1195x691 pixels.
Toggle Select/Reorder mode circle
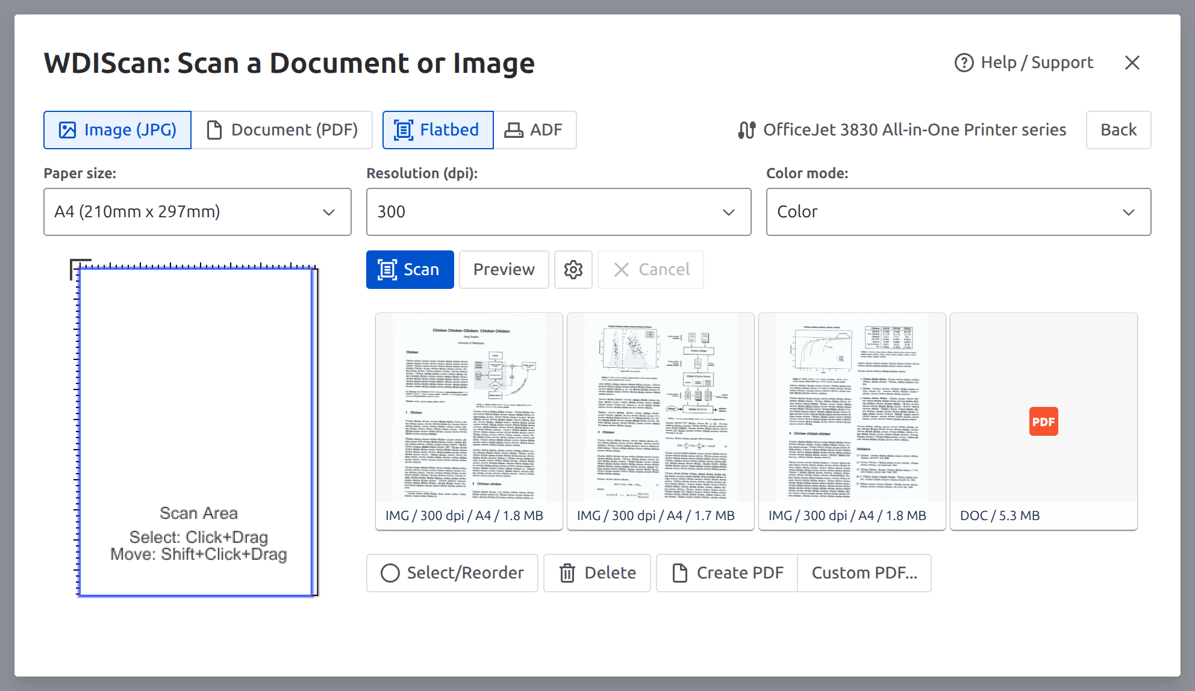tap(390, 573)
